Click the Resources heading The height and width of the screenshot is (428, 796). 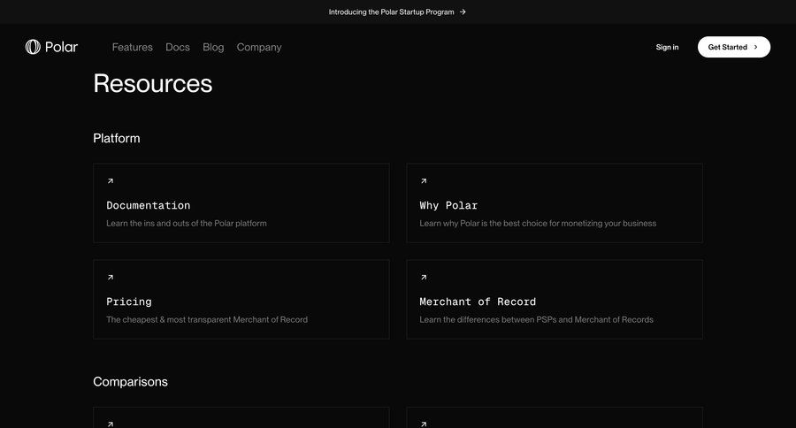153,83
